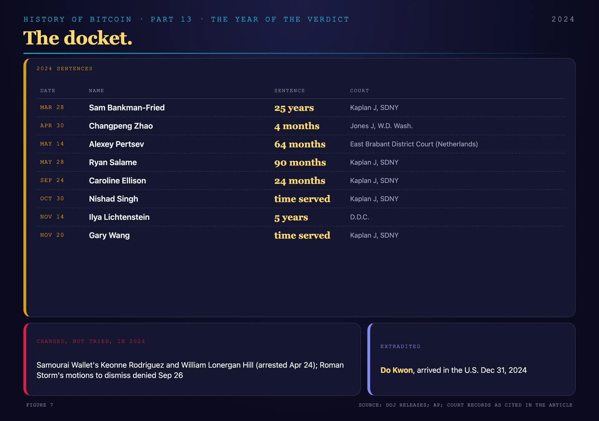599x421 pixels.
Task: Click the '2024 SENTENCES' section label
Action: click(65, 69)
